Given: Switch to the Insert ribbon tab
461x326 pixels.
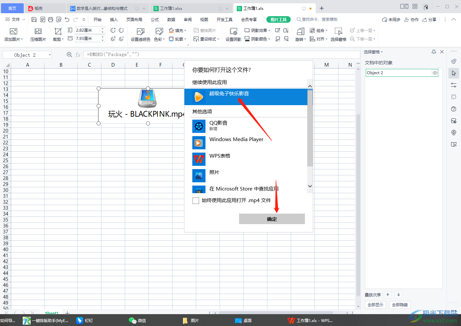Looking at the screenshot, I should point(114,19).
